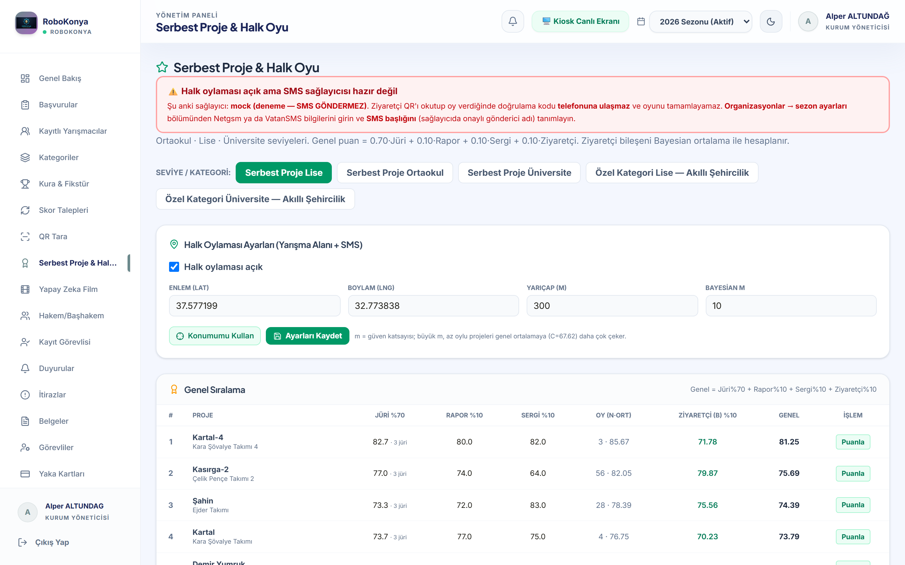
Task: Focus the Enlem (LAT) field 37.577199
Action: click(255, 306)
